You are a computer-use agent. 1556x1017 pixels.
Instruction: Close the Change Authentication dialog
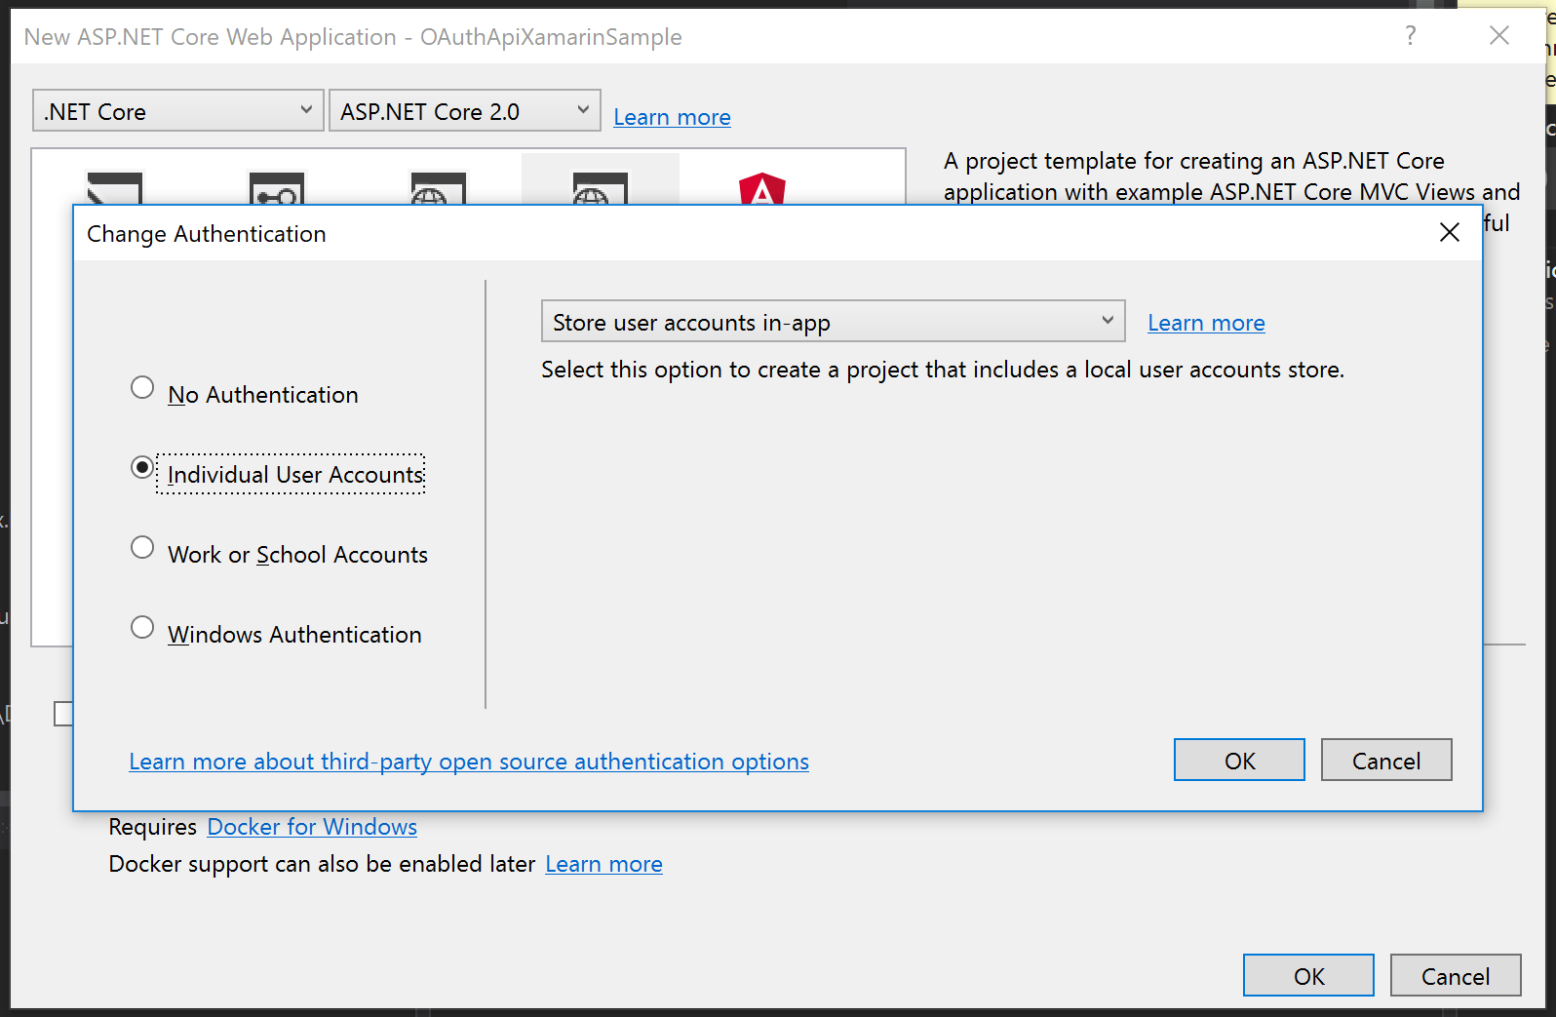click(1450, 232)
